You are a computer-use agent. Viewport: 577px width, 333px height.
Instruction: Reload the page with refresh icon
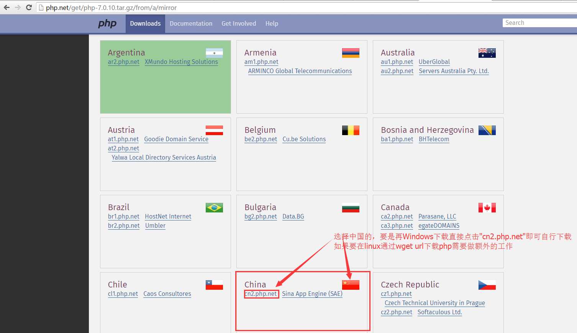pos(29,7)
